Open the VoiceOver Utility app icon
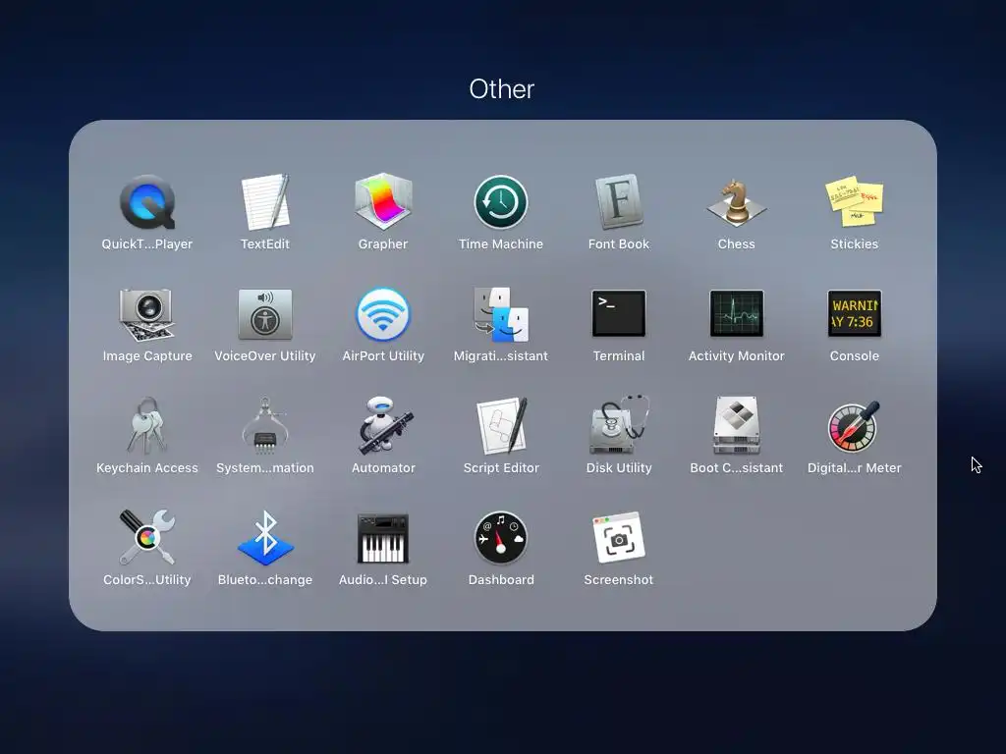This screenshot has height=754, width=1006. tap(265, 314)
